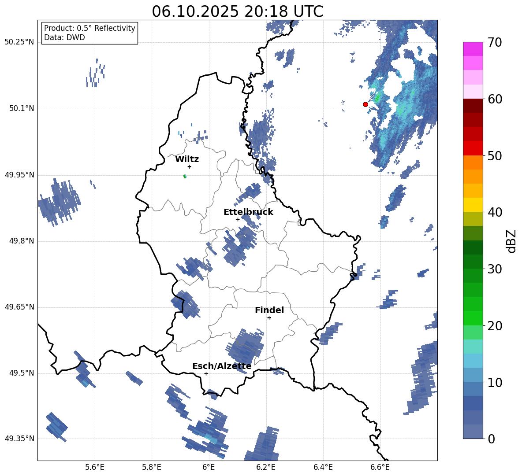Click the 6.6°E longitude label
This screenshot has height=476, width=522.
pyautogui.click(x=380, y=467)
